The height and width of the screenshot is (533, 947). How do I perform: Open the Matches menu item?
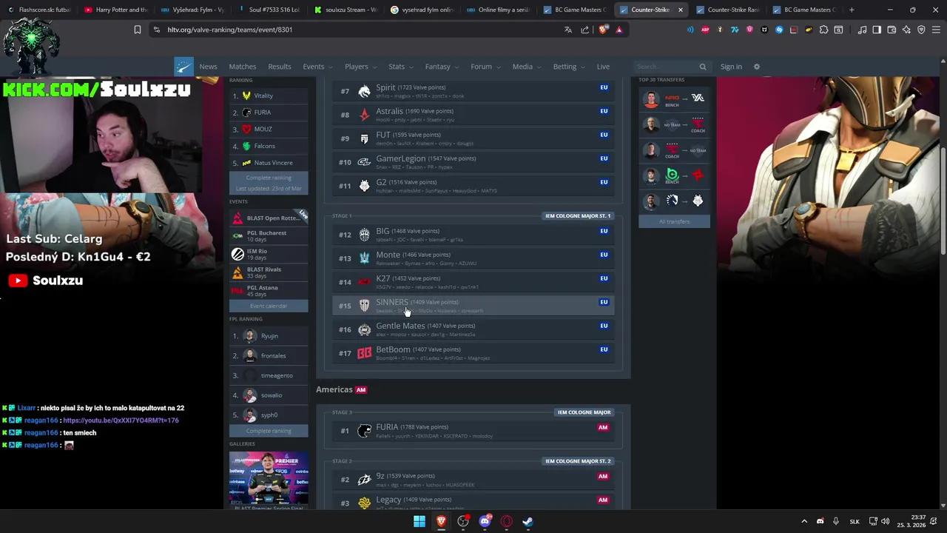[x=243, y=67]
